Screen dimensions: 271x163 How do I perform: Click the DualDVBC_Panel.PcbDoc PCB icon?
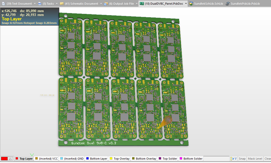pyautogui.click(x=142, y=3)
